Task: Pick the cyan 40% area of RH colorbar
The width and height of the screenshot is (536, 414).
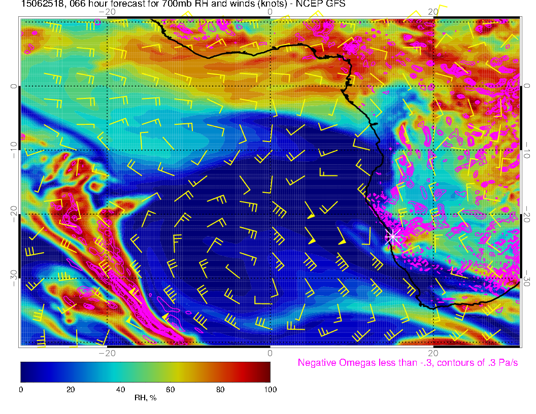Action: [x=121, y=372]
